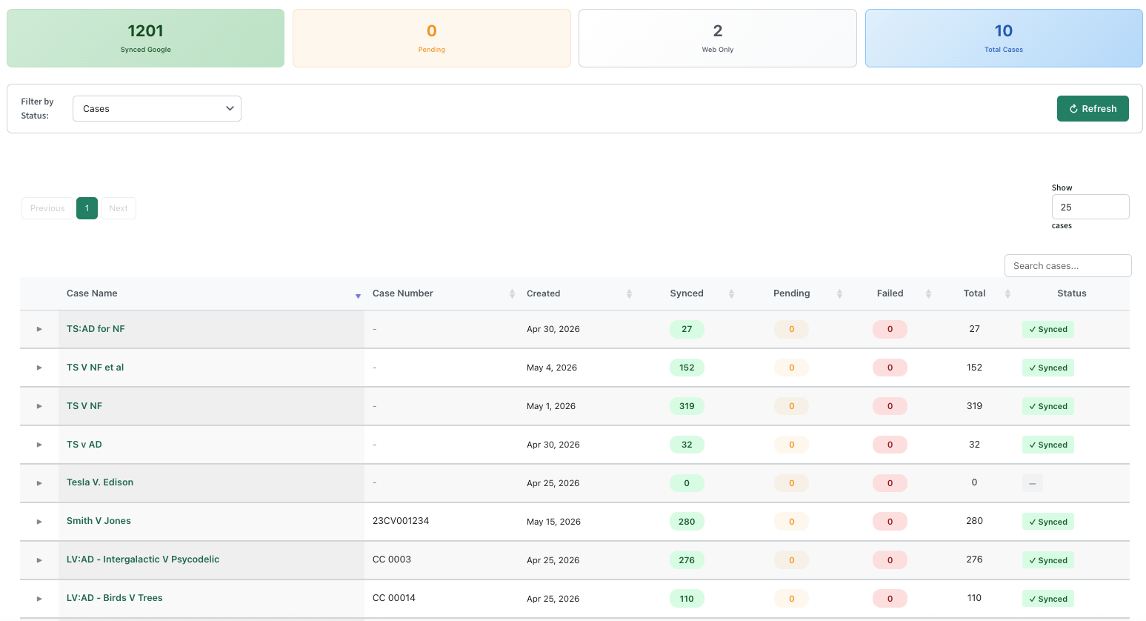Sort by Total column arrows
Image resolution: width=1146 pixels, height=621 pixels.
coord(1007,293)
